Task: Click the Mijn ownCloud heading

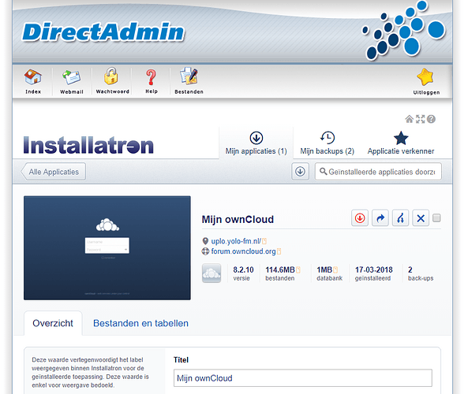Action: [238, 219]
